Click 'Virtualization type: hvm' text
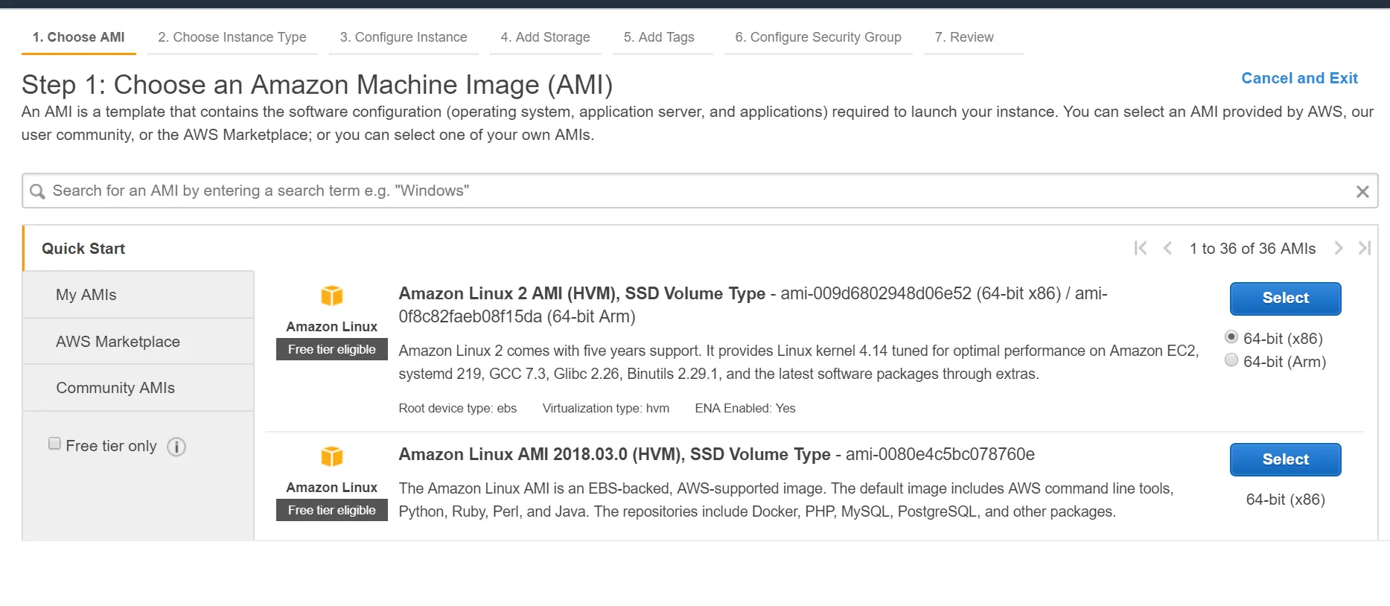The image size is (1390, 606). tap(606, 408)
